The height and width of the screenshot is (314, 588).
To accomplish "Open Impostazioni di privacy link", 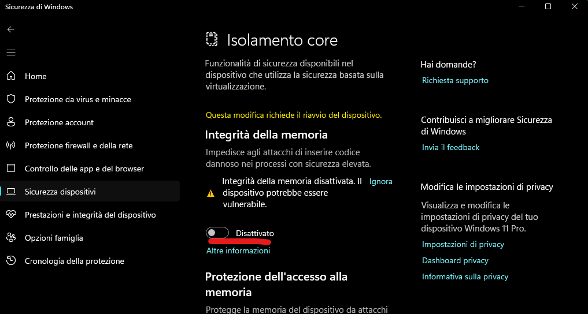I will pyautogui.click(x=463, y=245).
